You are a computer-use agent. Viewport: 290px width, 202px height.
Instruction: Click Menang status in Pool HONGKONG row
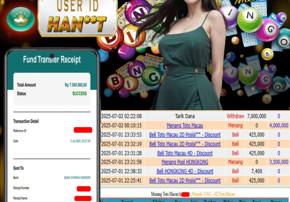pyautogui.click(x=235, y=162)
